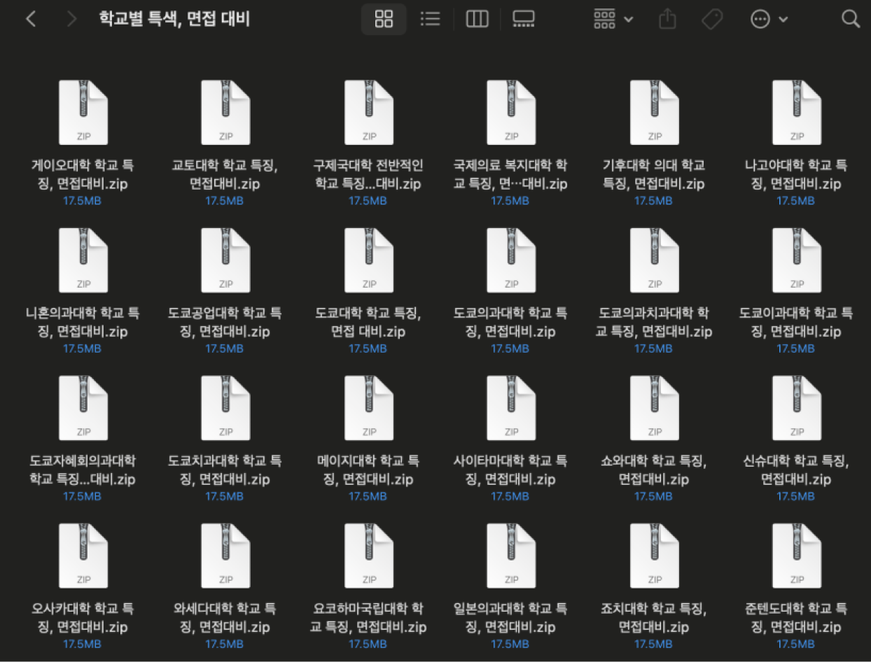Select 신슈대학 zip file icon

796,408
